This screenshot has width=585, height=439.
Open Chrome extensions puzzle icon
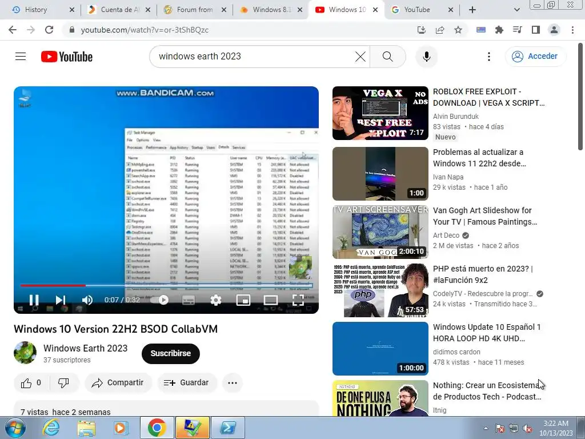499,30
